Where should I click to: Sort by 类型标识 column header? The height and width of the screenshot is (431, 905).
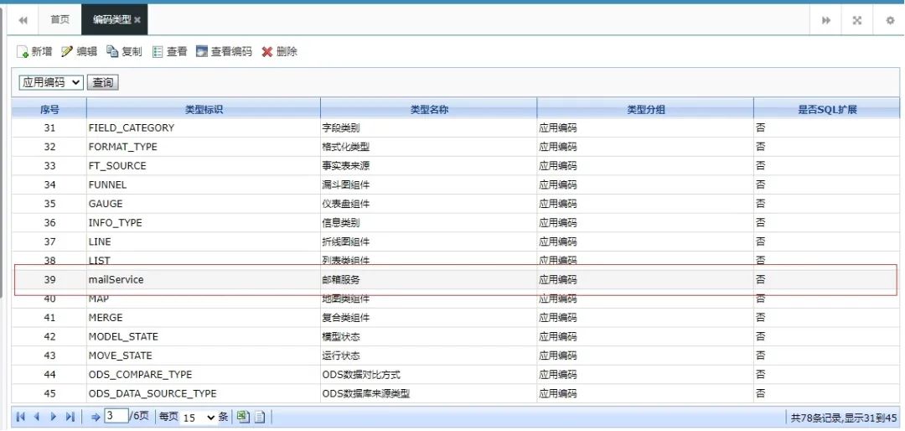pyautogui.click(x=204, y=109)
